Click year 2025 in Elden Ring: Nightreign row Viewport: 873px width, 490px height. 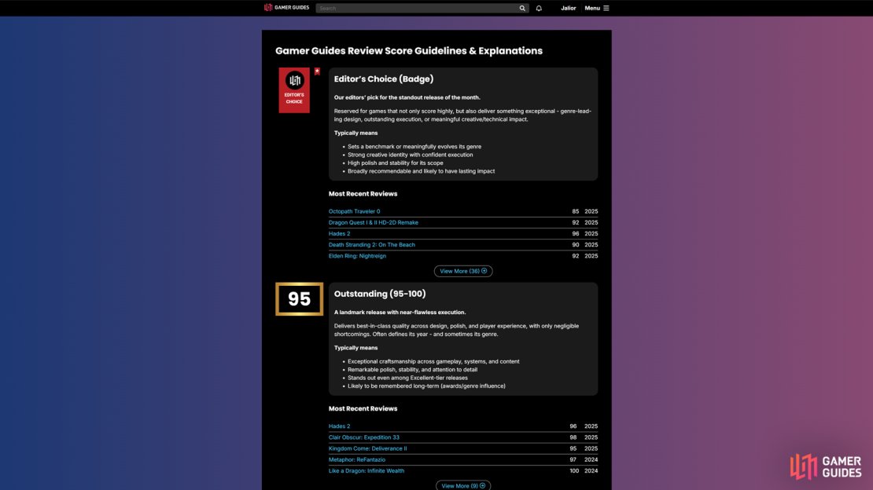(591, 256)
